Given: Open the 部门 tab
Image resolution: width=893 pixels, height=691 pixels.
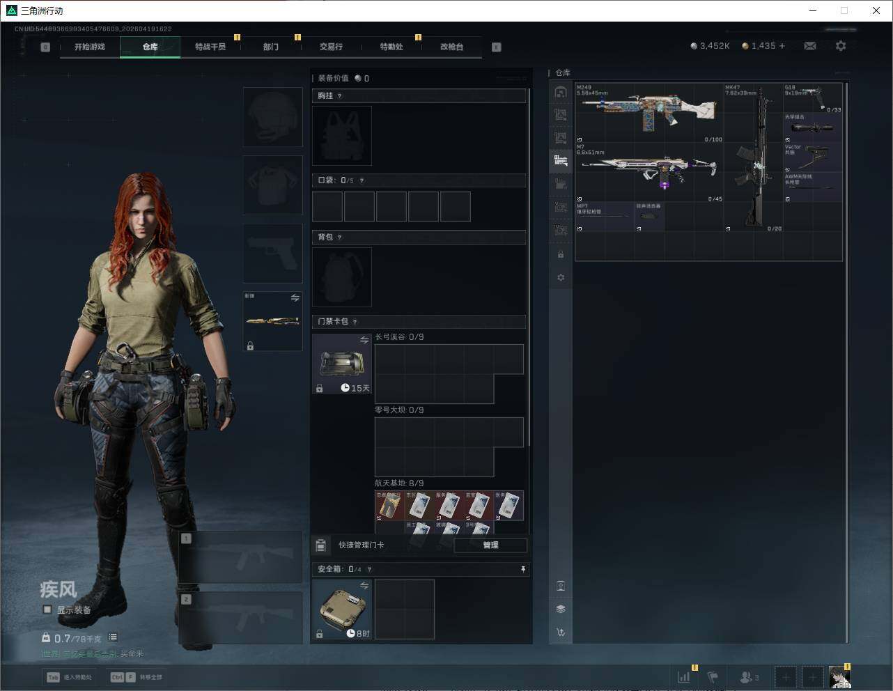Looking at the screenshot, I should [x=271, y=47].
